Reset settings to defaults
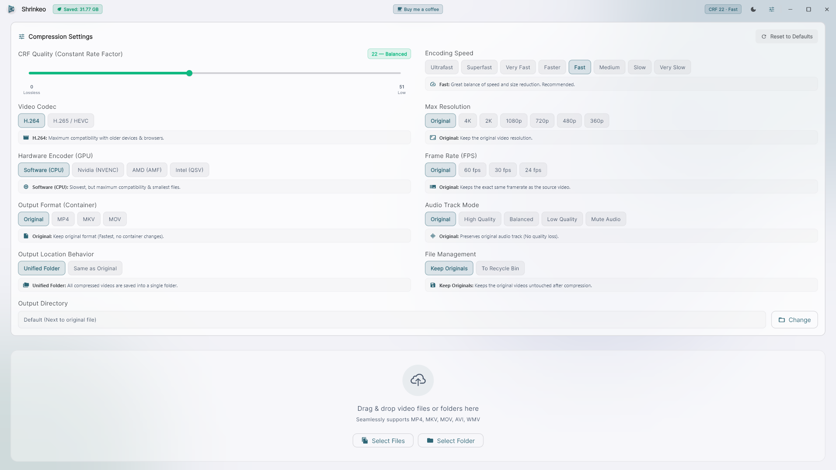The width and height of the screenshot is (836, 470). 787,37
